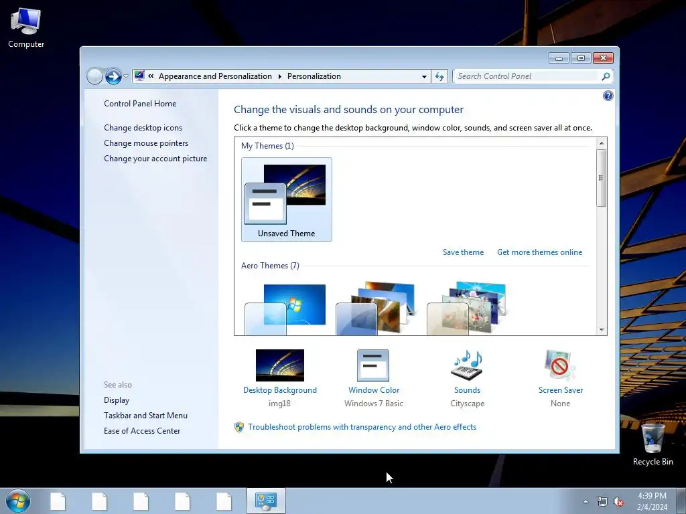Click the Desktop Background text link
This screenshot has width=686, height=514.
click(280, 390)
